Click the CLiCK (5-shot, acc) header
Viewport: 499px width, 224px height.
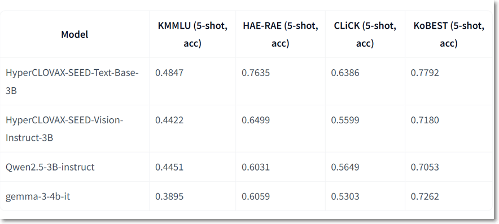pyautogui.click(x=365, y=34)
